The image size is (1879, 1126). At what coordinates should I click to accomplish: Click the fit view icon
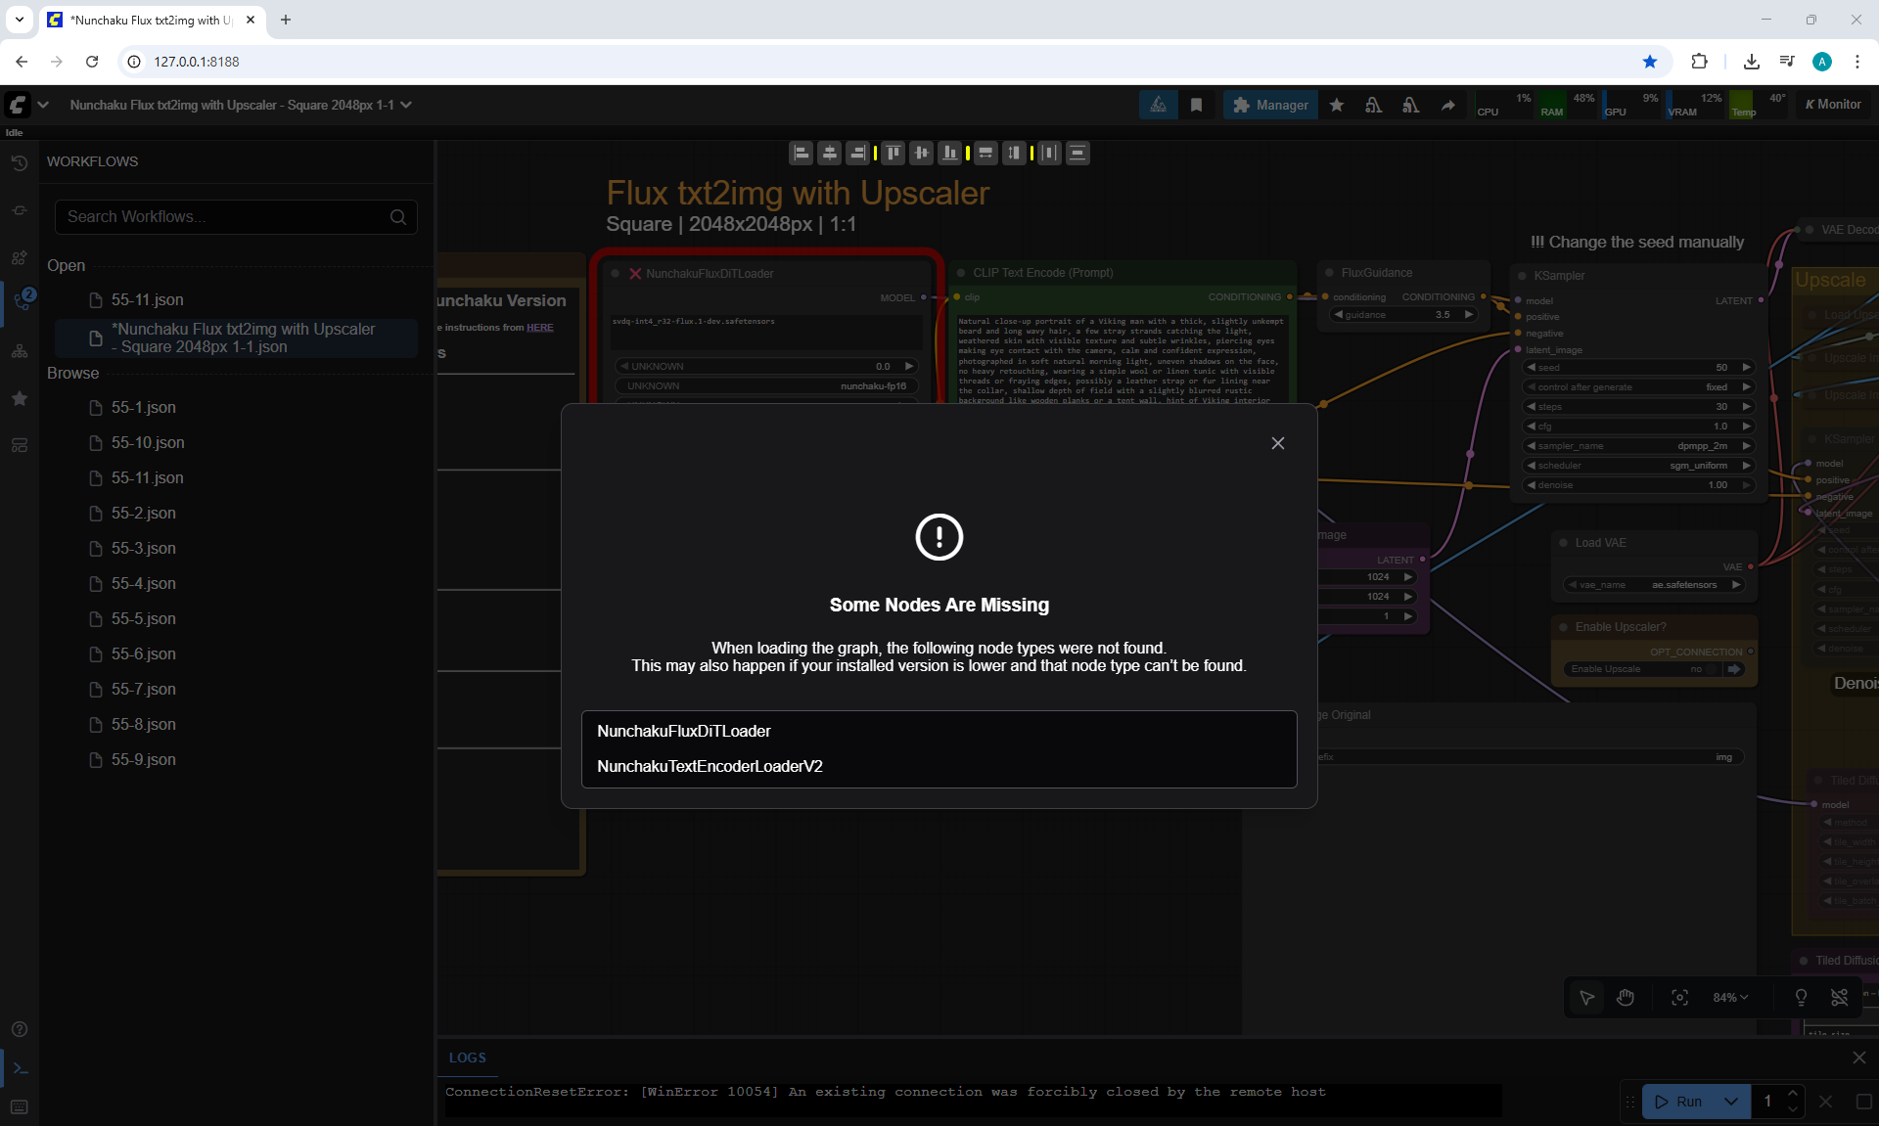(1679, 997)
